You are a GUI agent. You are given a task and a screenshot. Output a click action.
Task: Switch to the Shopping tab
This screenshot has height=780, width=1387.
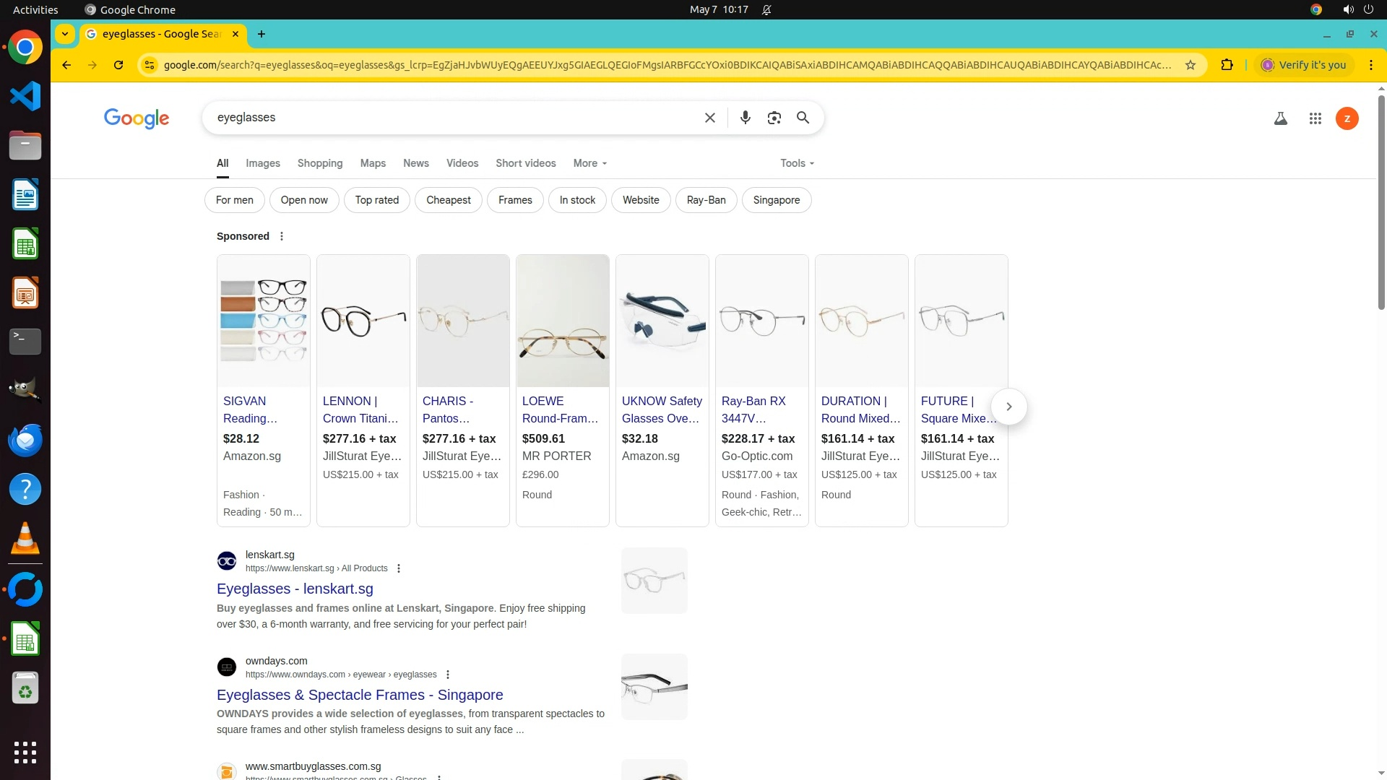tap(319, 163)
